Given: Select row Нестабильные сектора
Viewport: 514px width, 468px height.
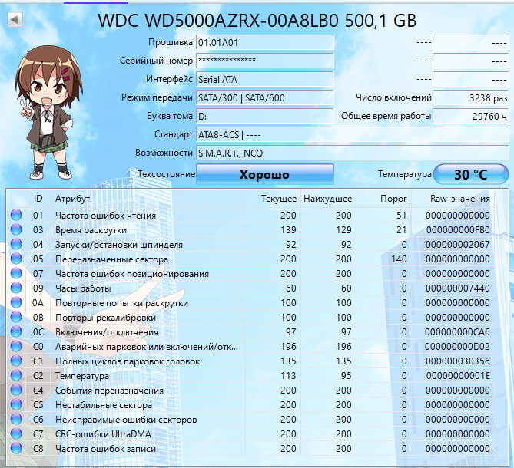Looking at the screenshot, I should [250, 404].
